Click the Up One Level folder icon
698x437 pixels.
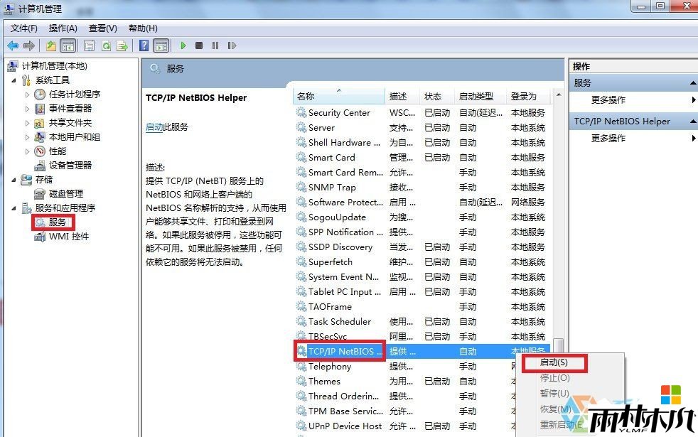(x=51, y=45)
